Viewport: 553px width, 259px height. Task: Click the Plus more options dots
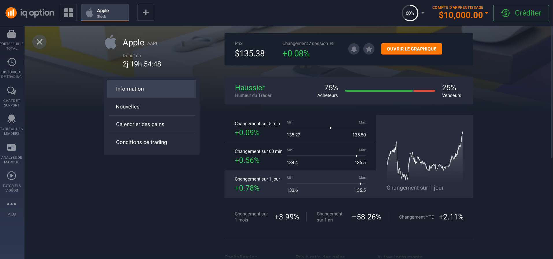[x=12, y=204]
